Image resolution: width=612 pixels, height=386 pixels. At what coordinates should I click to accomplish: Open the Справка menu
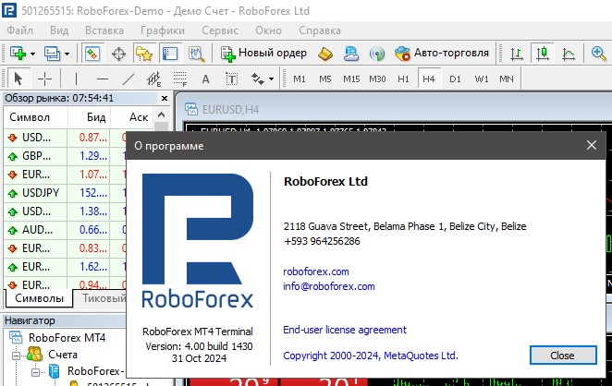320,30
